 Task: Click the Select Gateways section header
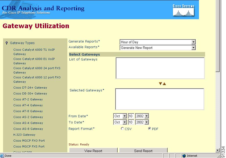point(137,54)
